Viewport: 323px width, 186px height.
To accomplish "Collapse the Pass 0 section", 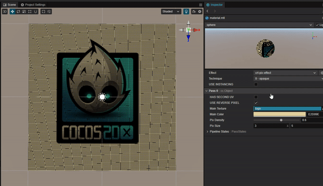I will tap(206, 91).
